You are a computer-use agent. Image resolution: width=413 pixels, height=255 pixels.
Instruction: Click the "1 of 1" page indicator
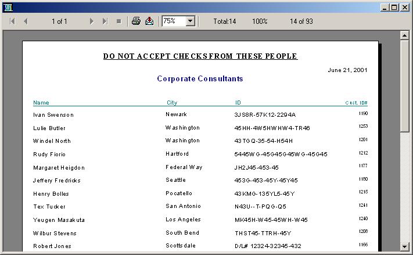click(59, 21)
